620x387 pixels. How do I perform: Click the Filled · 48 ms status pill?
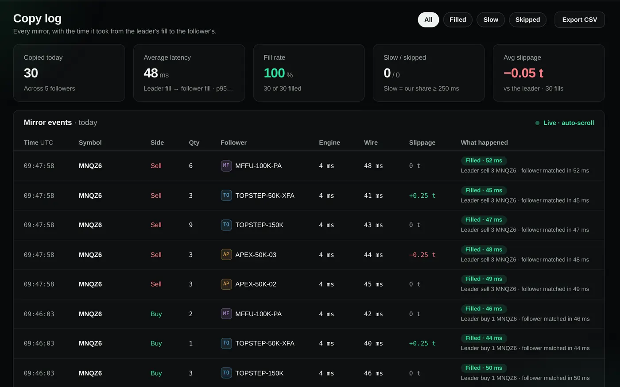click(x=484, y=250)
